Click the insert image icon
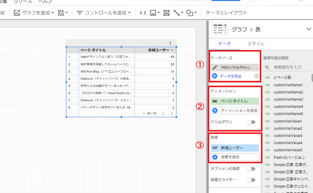 (x=153, y=13)
